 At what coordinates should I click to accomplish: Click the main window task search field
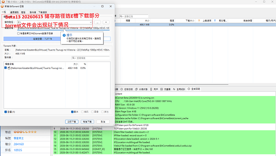point(134,16)
